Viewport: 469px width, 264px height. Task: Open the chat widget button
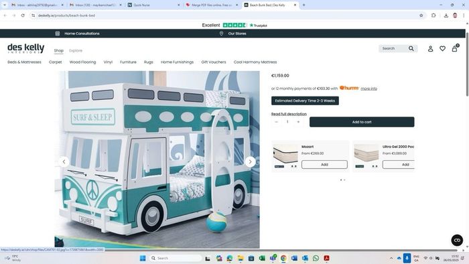pos(457,240)
